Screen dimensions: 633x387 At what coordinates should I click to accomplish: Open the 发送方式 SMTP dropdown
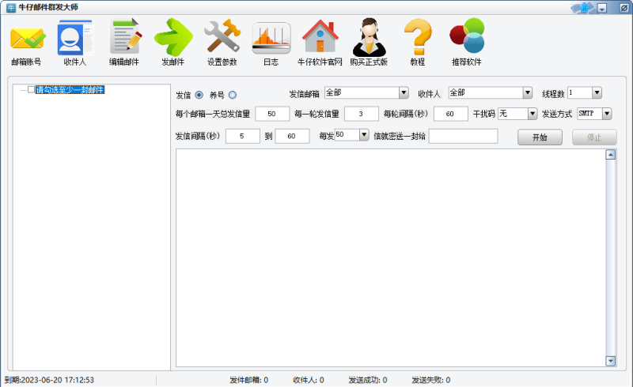pyautogui.click(x=607, y=114)
